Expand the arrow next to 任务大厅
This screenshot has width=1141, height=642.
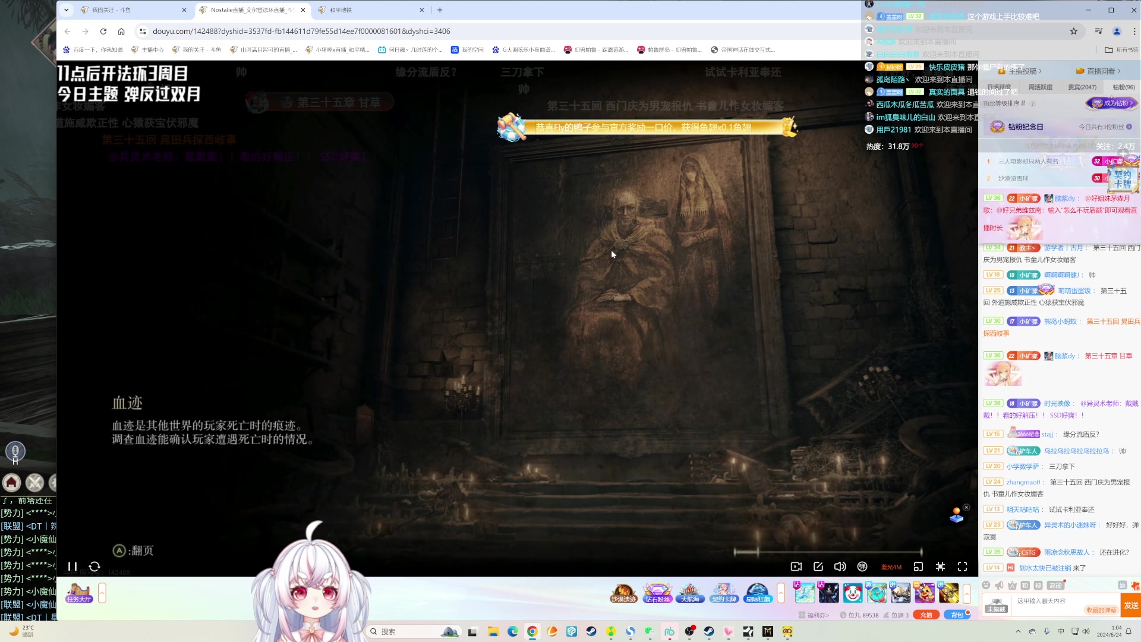pyautogui.click(x=102, y=593)
